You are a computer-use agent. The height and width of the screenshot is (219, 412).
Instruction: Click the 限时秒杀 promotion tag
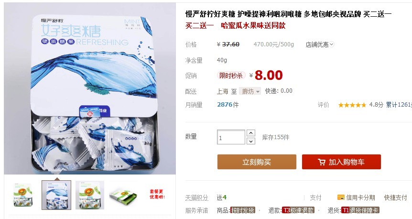231,76
